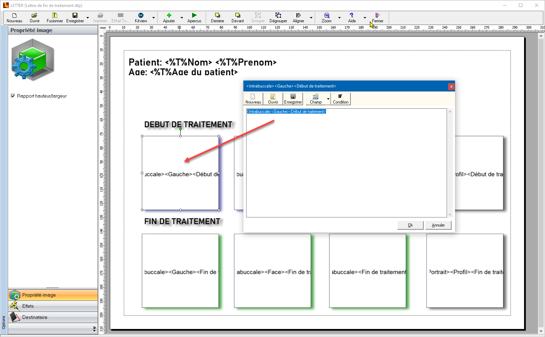Open the Destinataire panel tab
The height and width of the screenshot is (337, 545).
tap(35, 317)
